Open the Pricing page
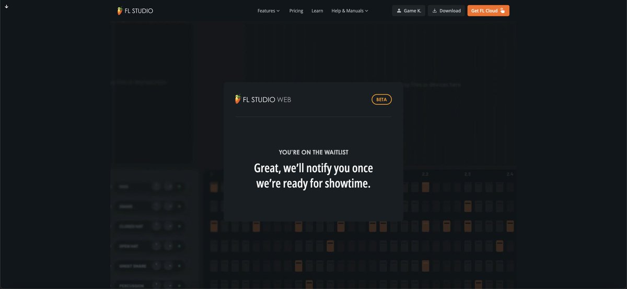The height and width of the screenshot is (289, 627). tap(296, 10)
